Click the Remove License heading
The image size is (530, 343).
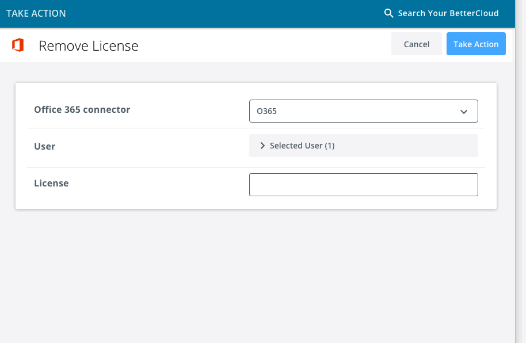[88, 46]
